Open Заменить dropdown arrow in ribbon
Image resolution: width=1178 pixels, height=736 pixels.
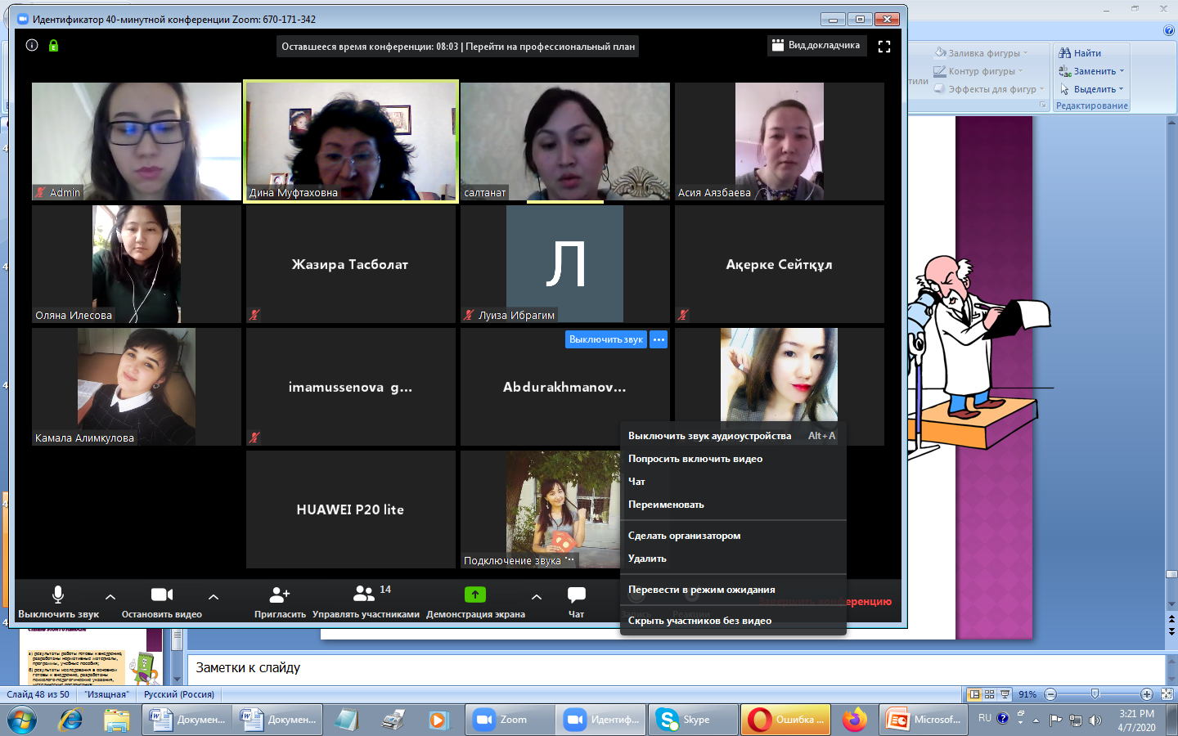(1122, 71)
